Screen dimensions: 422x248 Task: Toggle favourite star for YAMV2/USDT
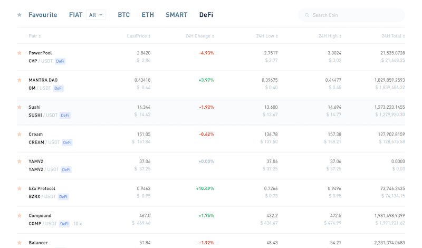click(20, 161)
